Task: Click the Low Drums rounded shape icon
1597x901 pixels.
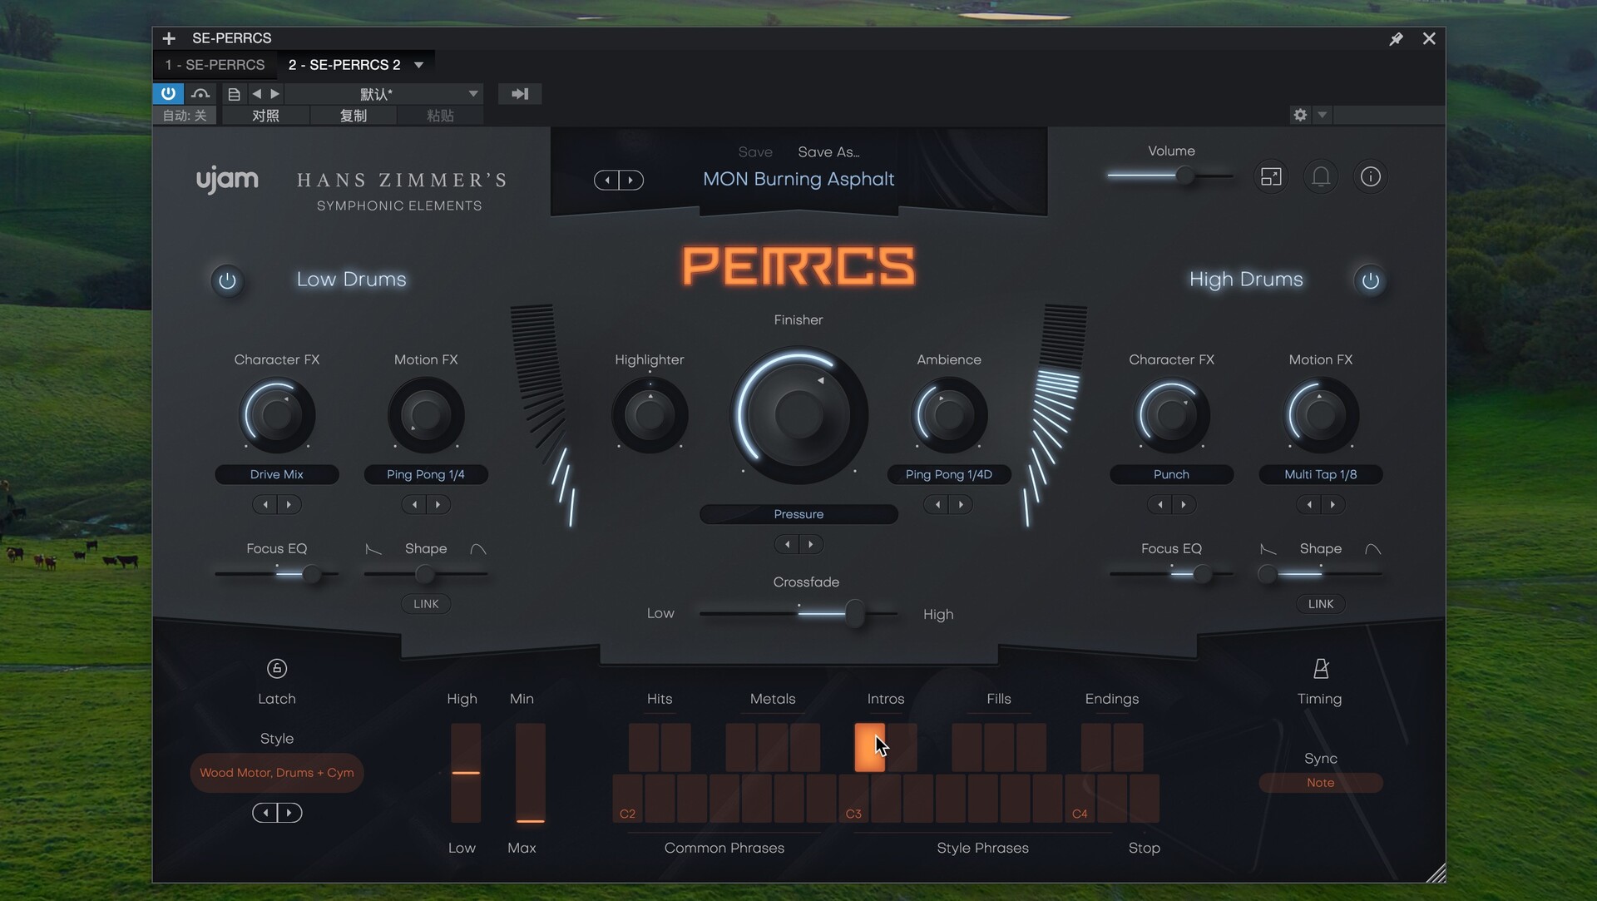Action: point(478,549)
